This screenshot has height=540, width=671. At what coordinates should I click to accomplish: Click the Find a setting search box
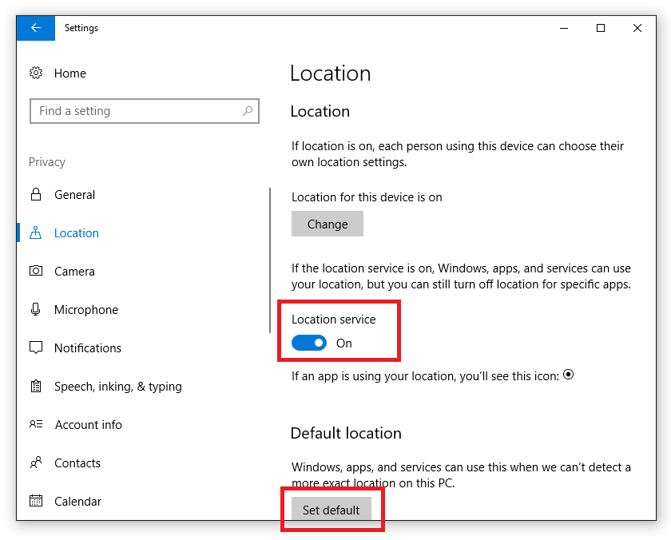(145, 111)
